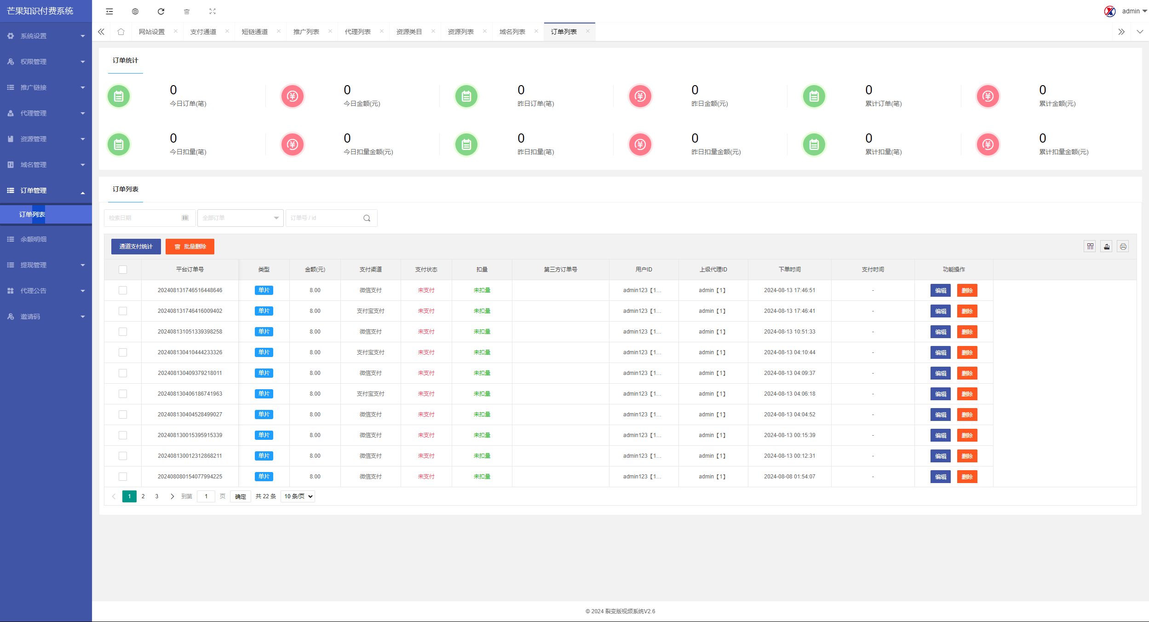Click the pagination 确定 button
The width and height of the screenshot is (1149, 622).
(x=241, y=496)
